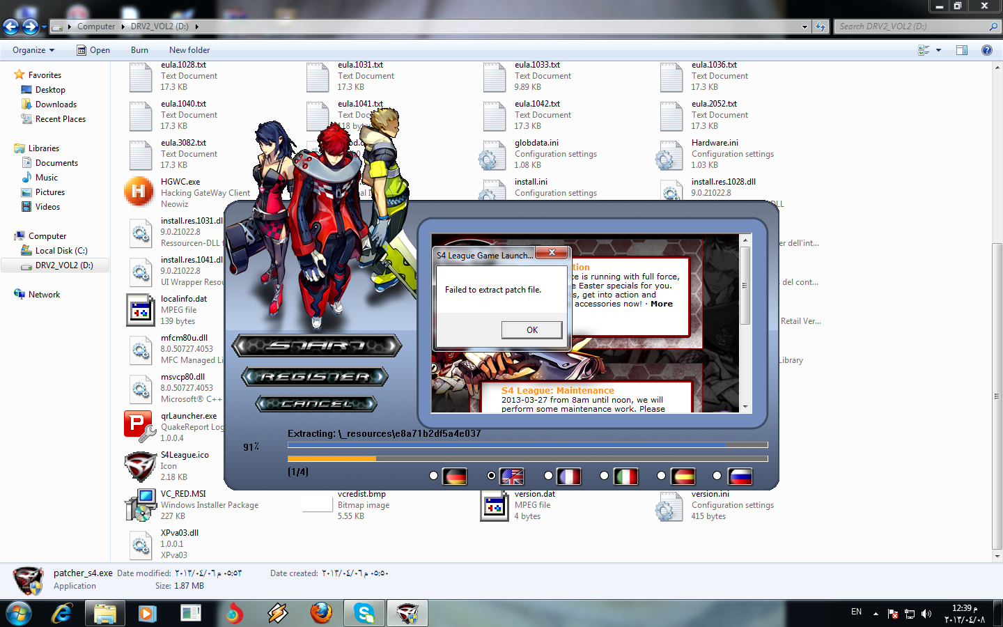
Task: Select the French language radio button
Action: pos(549,476)
